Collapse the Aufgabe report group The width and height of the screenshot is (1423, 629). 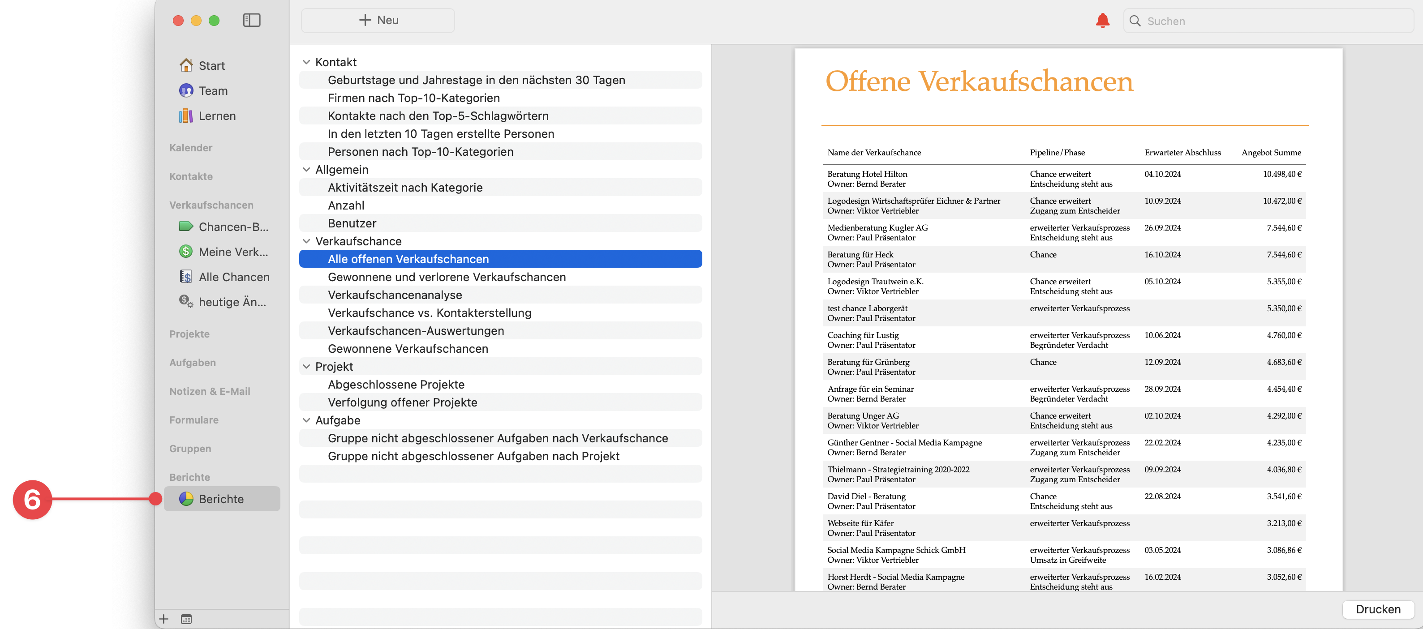[306, 420]
